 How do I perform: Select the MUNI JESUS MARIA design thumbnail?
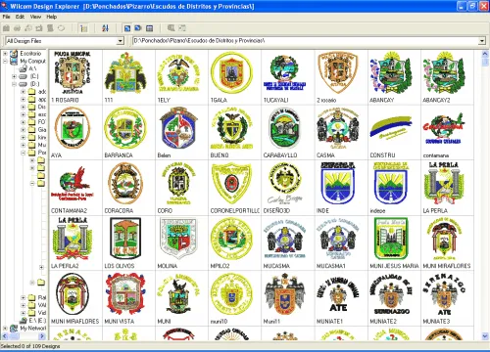pos(391,239)
